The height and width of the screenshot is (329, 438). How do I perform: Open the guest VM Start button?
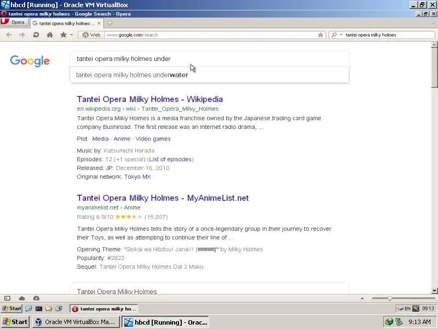pyautogui.click(x=11, y=309)
